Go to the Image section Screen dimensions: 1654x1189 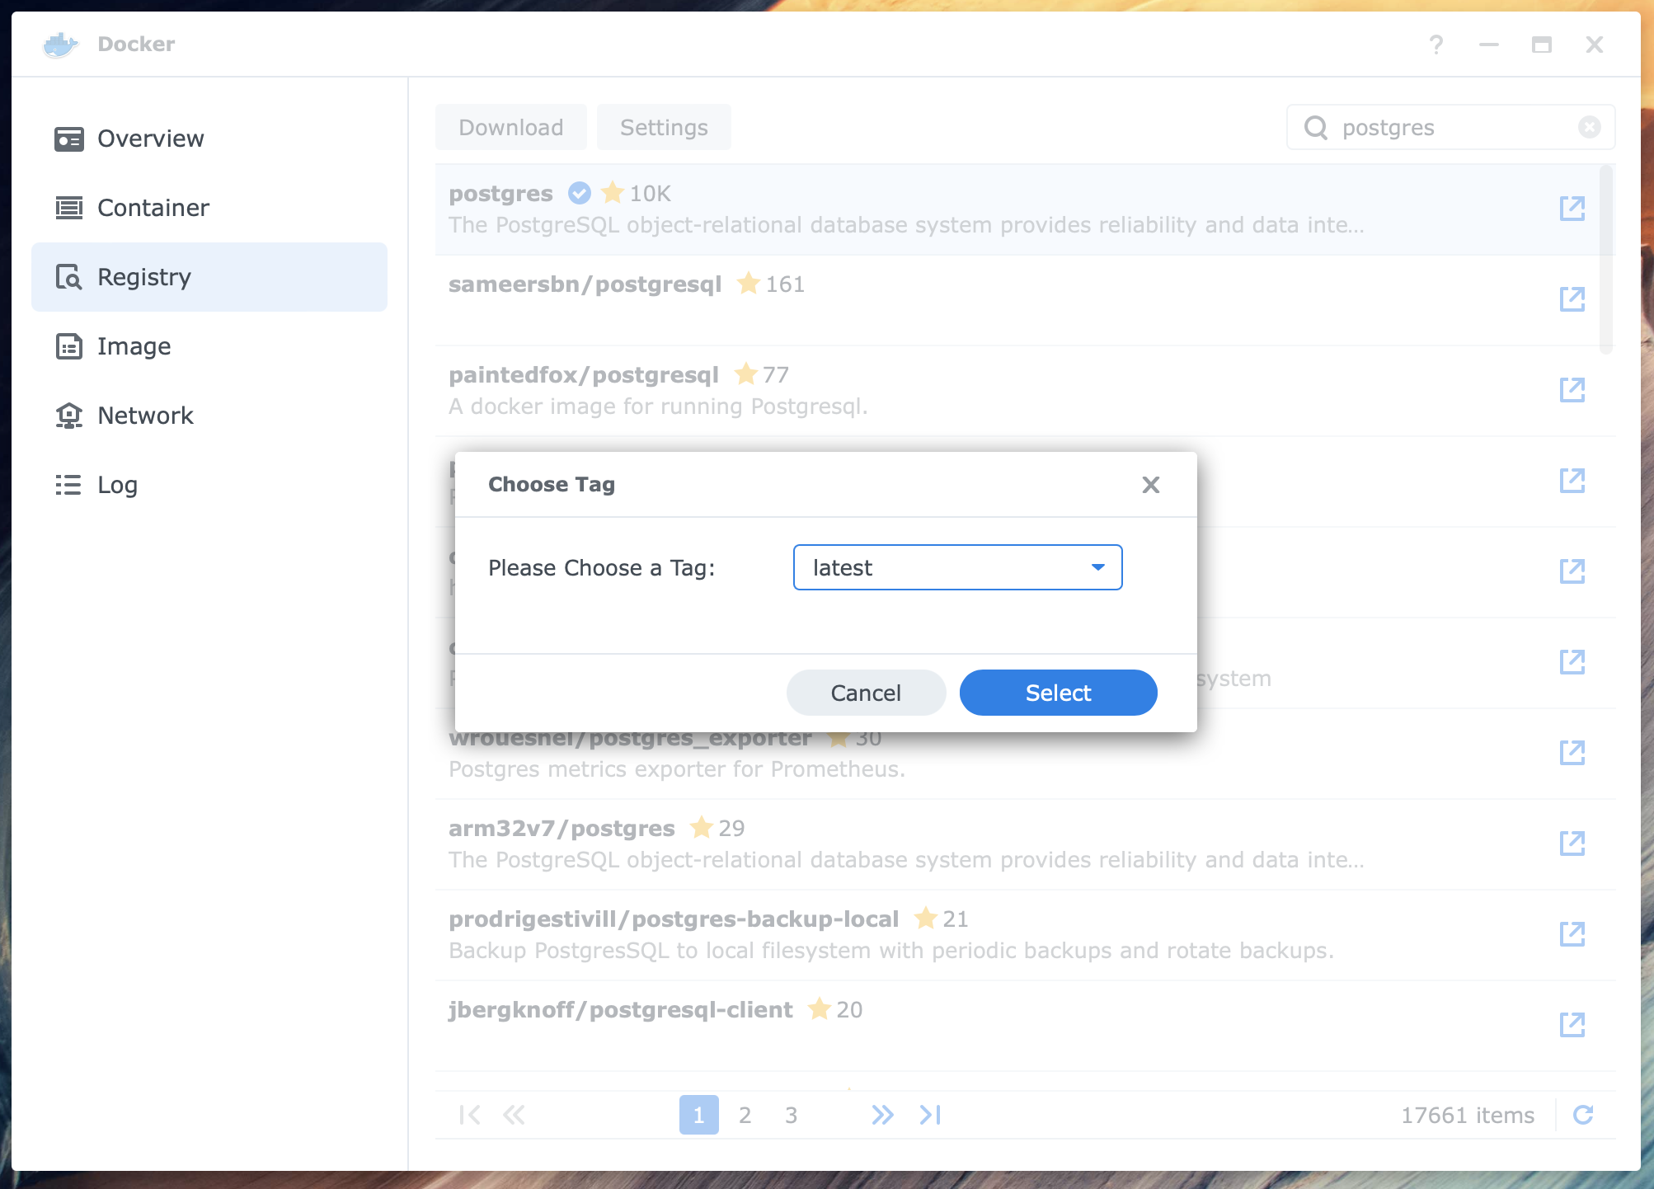point(209,346)
